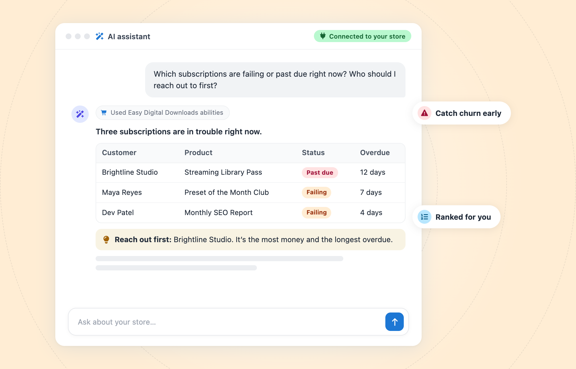Screen dimensions: 576x369
Task: Click the Status column header
Action: click(313, 153)
